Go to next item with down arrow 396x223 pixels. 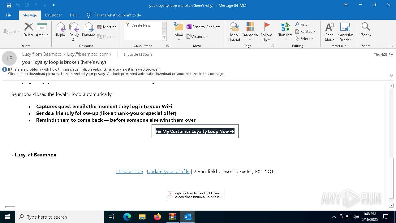tap(45, 5)
